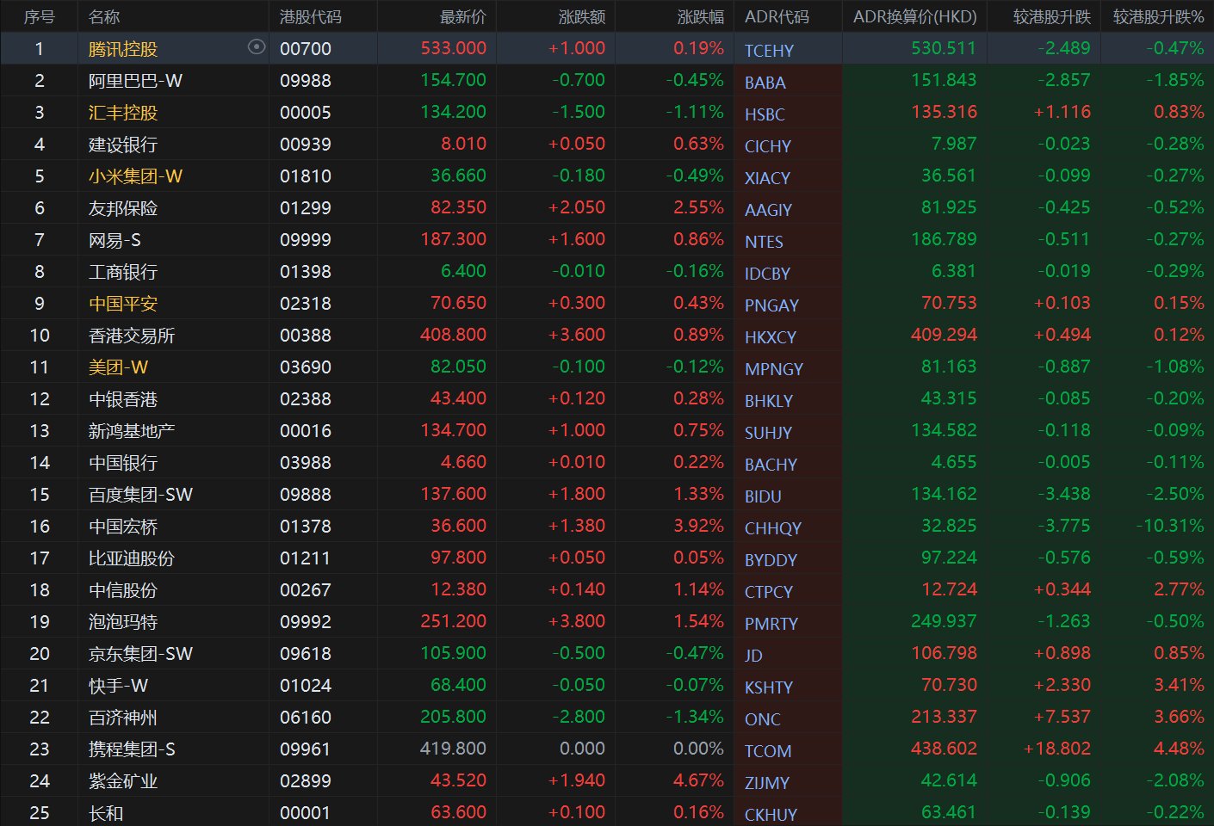
Task: Open the 泡泡玛特 stock row
Action: [x=122, y=622]
